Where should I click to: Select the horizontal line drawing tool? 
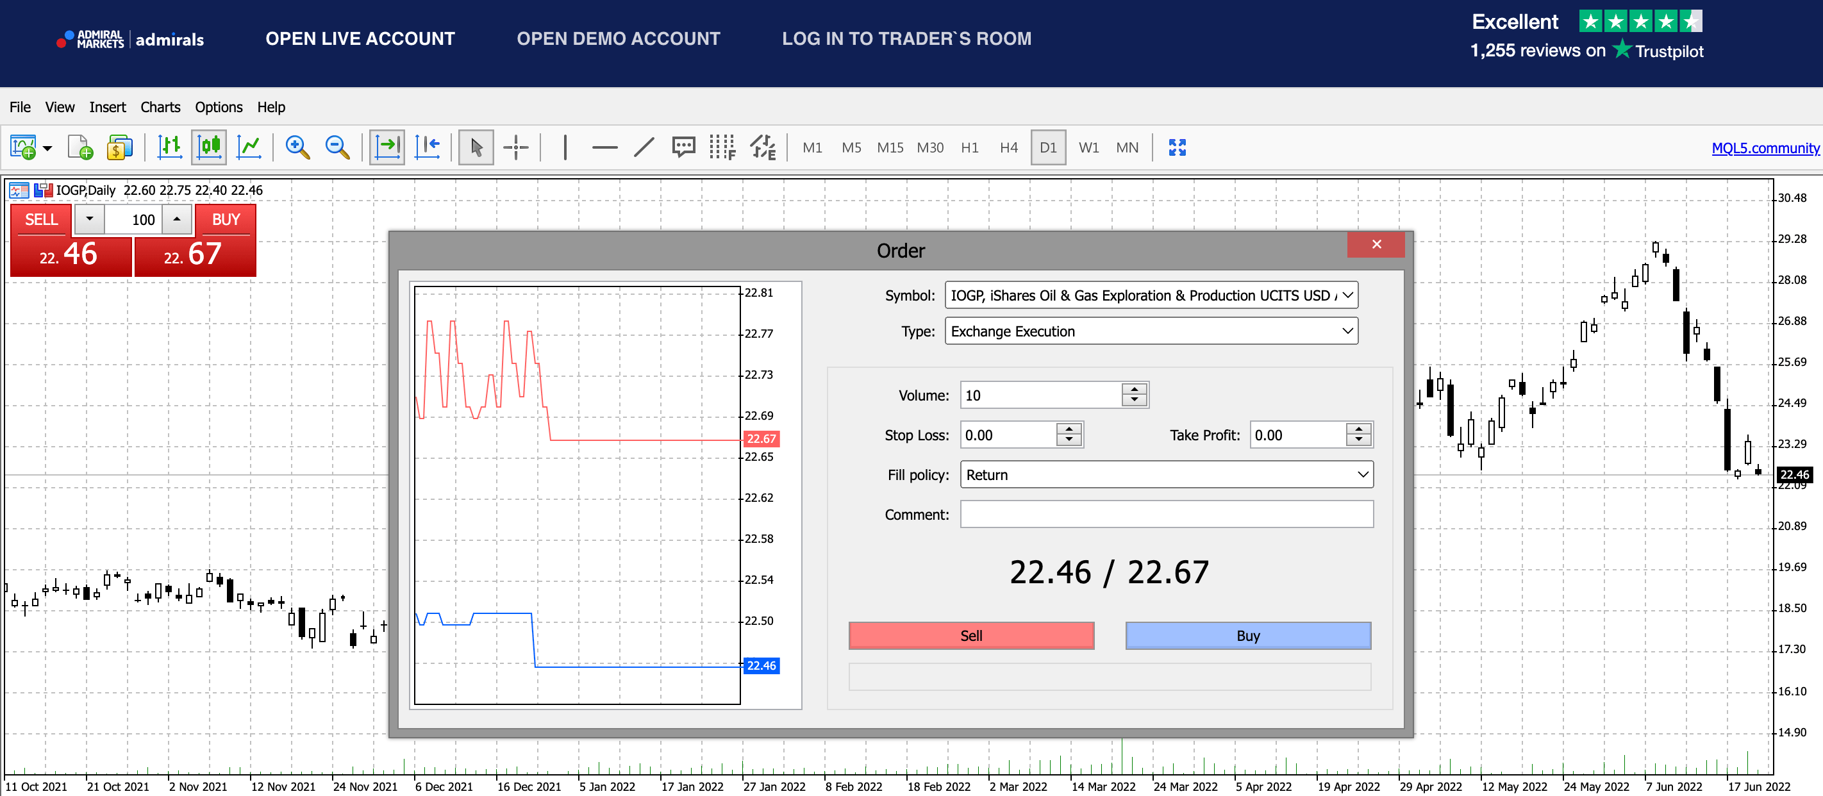605,148
